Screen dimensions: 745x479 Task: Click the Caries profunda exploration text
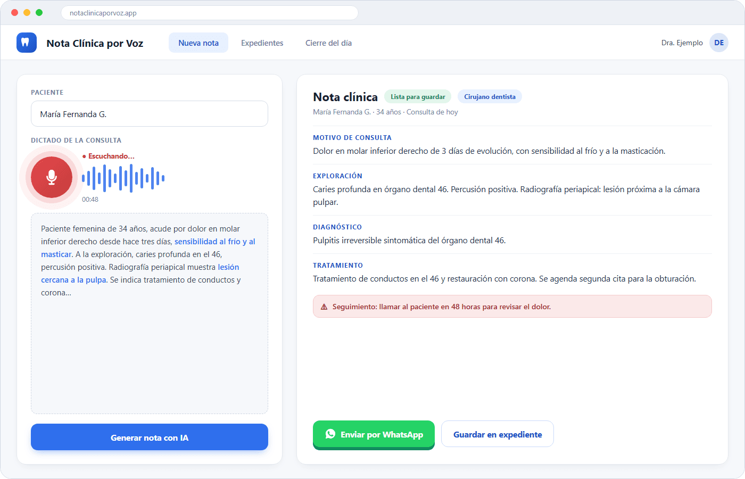506,196
